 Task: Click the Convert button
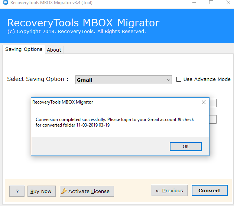click(x=209, y=190)
